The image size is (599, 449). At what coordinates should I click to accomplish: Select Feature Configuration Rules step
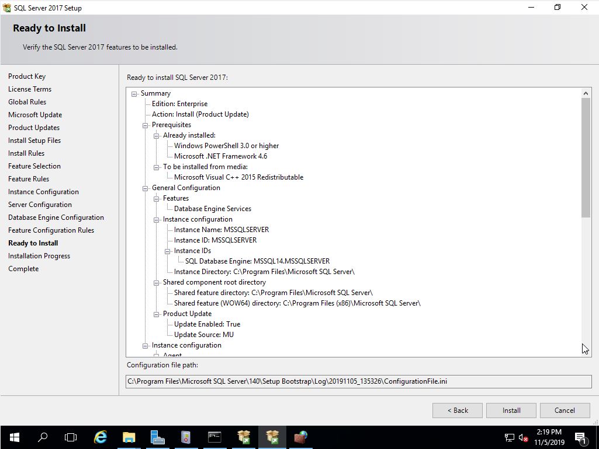click(51, 230)
